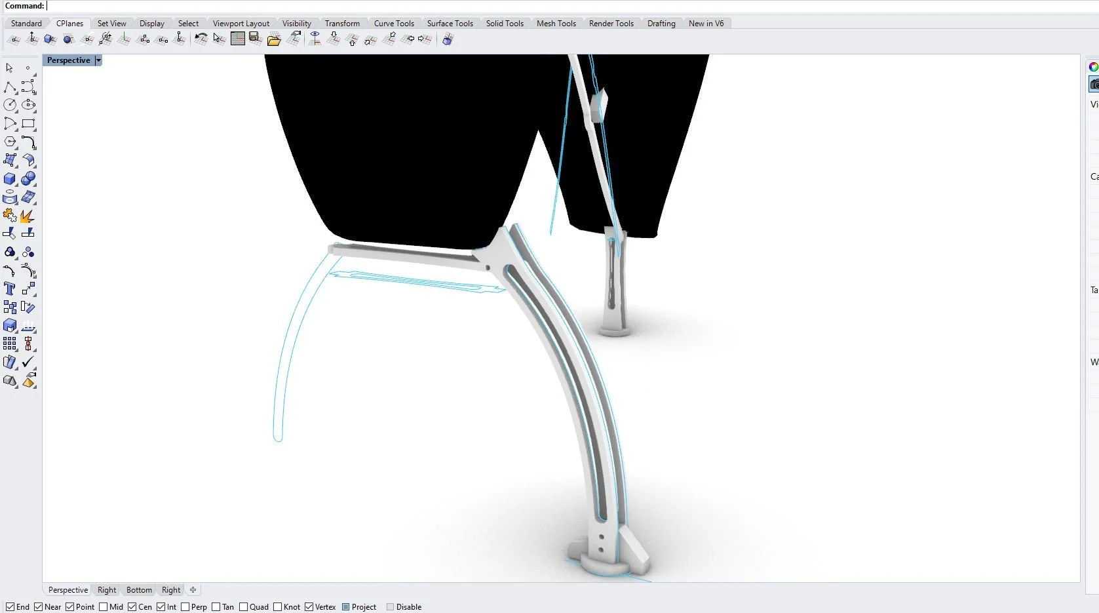Viewport: 1099px width, 613px height.
Task: Switch to the Curve Tools tab
Action: 394,24
